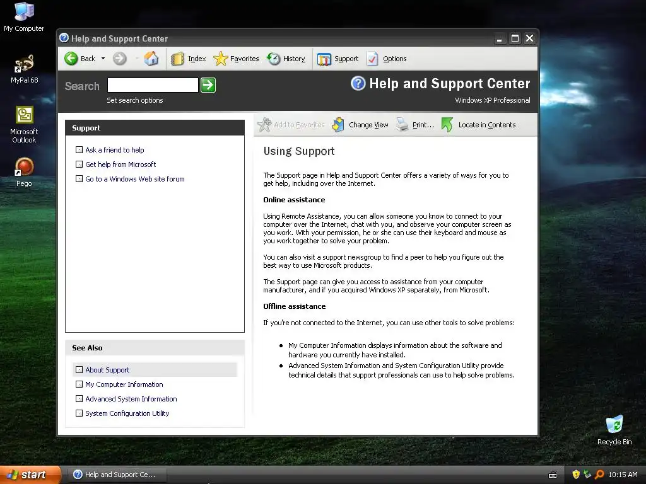
Task: Click the Options label in the toolbar
Action: pyautogui.click(x=395, y=59)
